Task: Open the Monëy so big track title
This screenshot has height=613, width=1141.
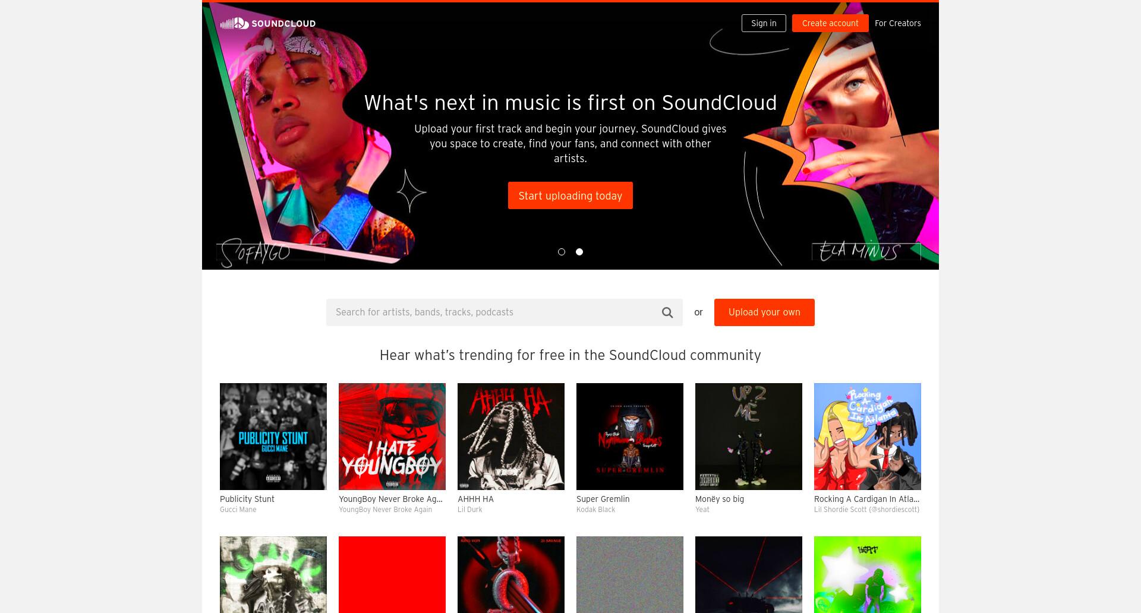Action: [x=720, y=499]
